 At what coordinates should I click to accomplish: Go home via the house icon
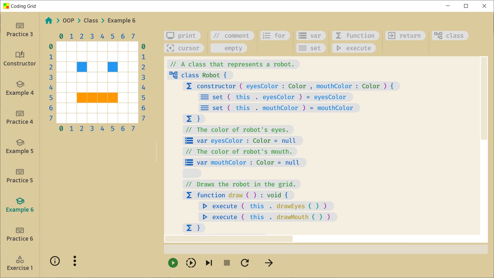[49, 21]
